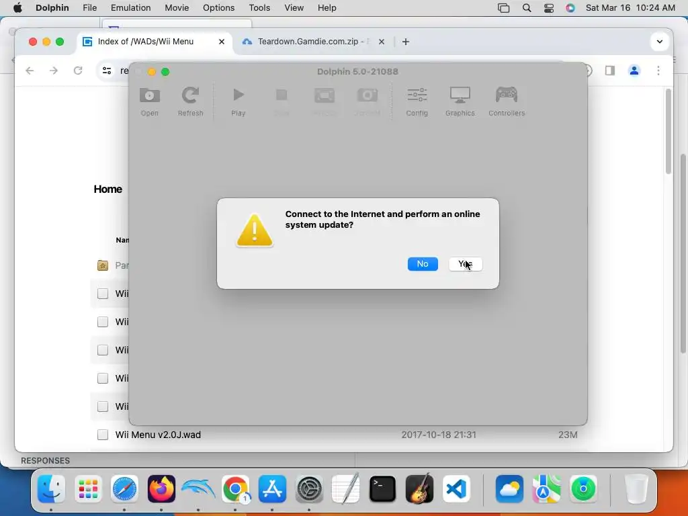Close the Index of /WADs/Wii Menu tab
This screenshot has width=688, height=516.
tap(222, 42)
